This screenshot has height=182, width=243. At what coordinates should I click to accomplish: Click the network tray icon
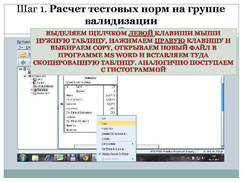[x=198, y=158]
